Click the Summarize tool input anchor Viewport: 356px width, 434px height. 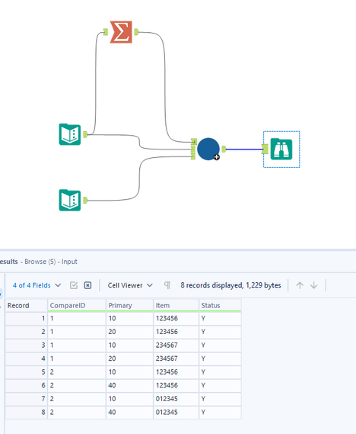[106, 32]
